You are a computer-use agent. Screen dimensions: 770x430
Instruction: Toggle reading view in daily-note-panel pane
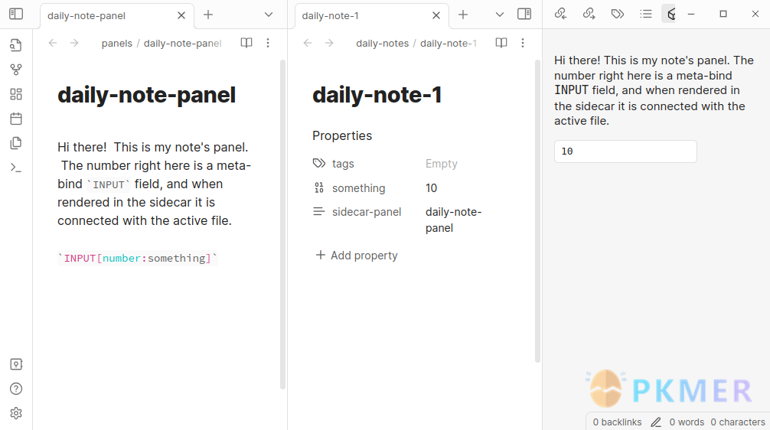pyautogui.click(x=246, y=43)
